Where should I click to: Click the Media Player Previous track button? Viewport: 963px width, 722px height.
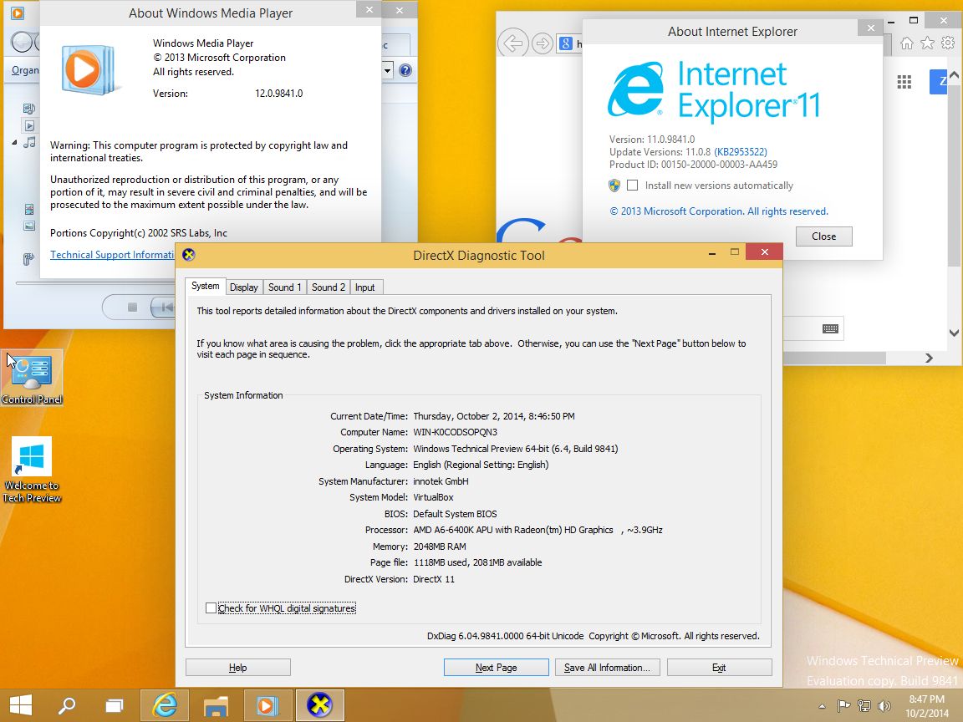point(163,307)
